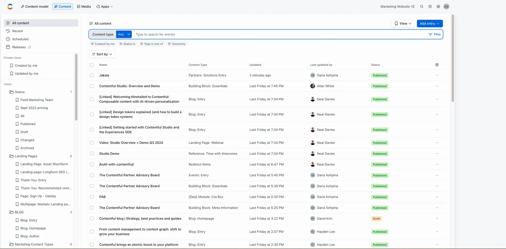Select the Content tab in top navigation
Screen dimensions: 506x249
pos(63,7)
